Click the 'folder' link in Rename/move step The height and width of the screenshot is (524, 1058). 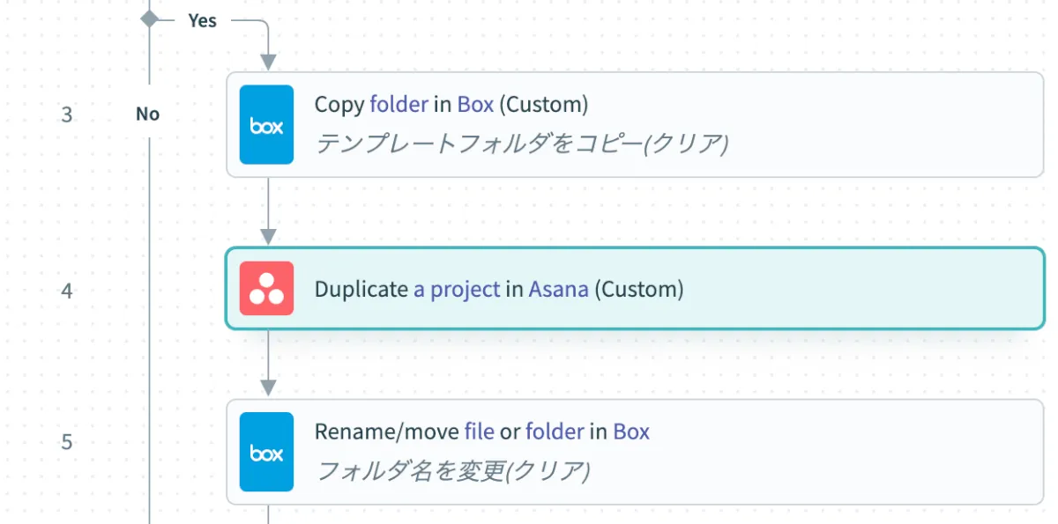point(554,432)
